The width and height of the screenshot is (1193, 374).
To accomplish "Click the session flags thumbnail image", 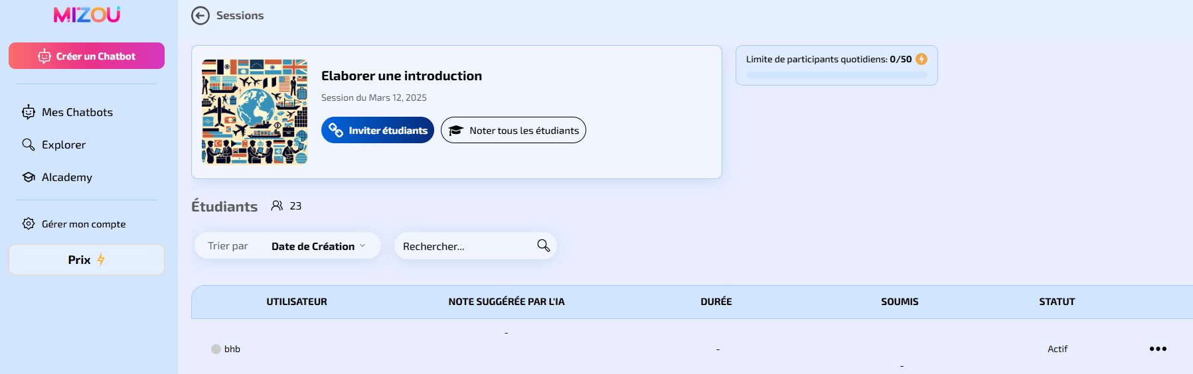I will click(255, 111).
